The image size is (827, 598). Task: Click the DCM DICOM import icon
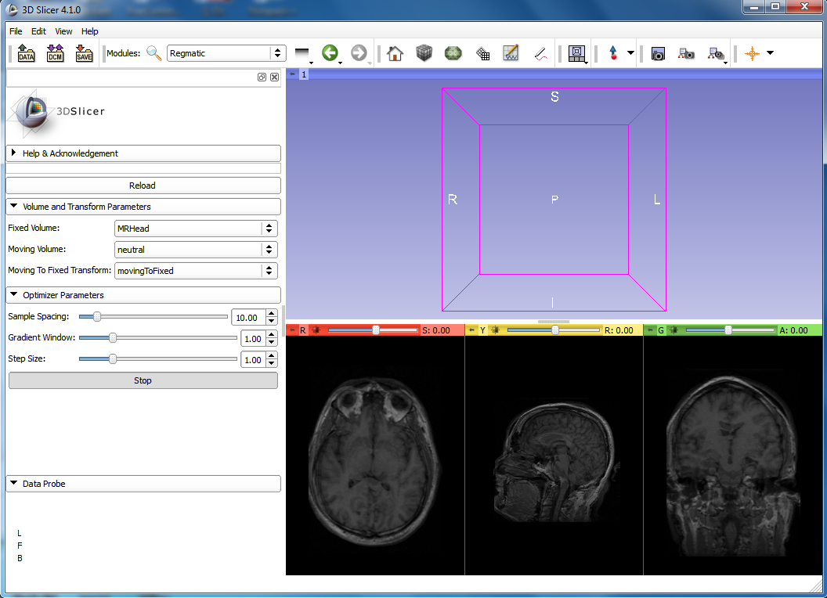pos(55,53)
